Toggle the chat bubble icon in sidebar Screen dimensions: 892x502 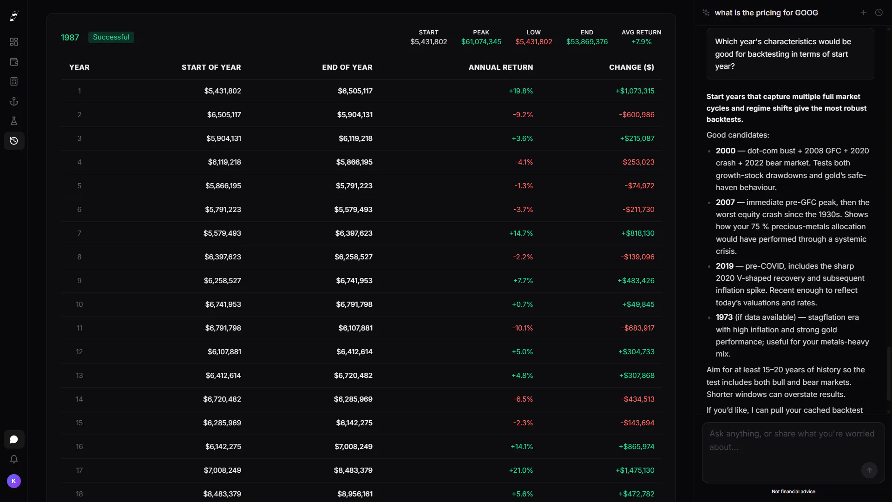[14, 439]
